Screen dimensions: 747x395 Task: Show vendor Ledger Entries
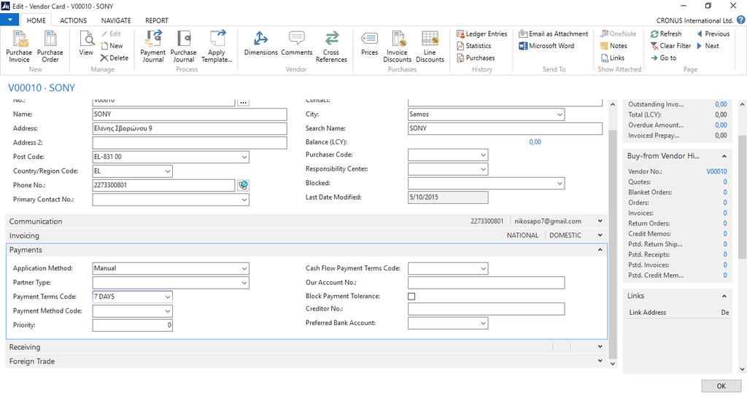[481, 34]
